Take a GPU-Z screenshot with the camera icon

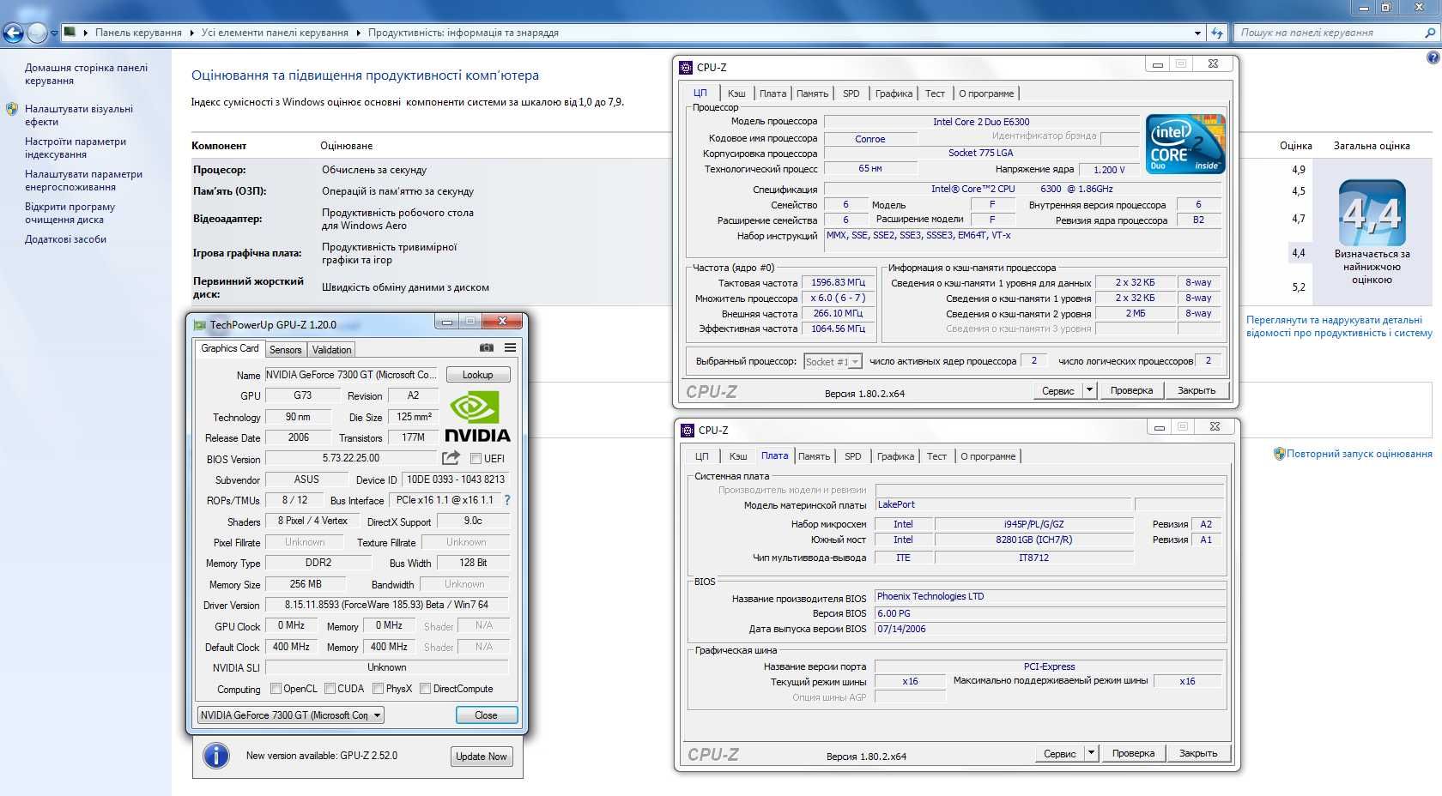pyautogui.click(x=487, y=348)
